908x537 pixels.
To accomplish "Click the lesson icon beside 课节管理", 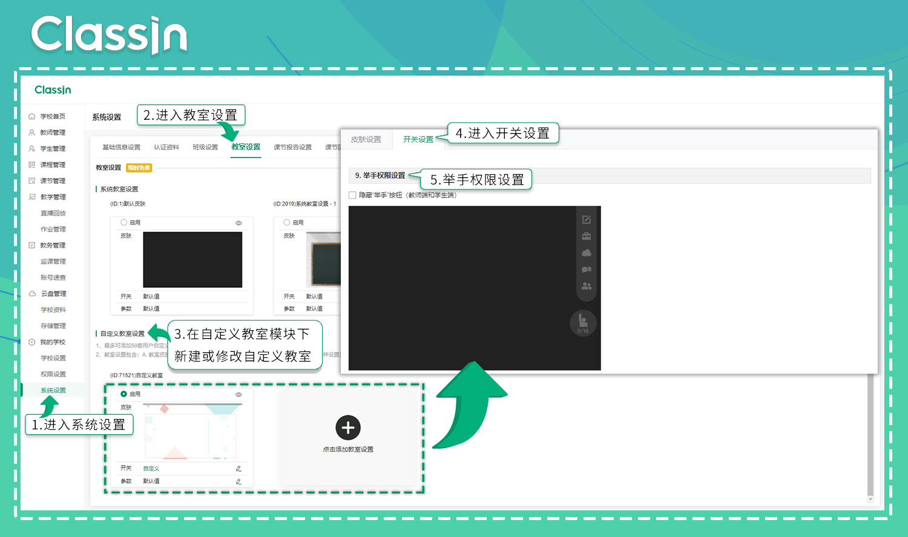I will pyautogui.click(x=32, y=181).
